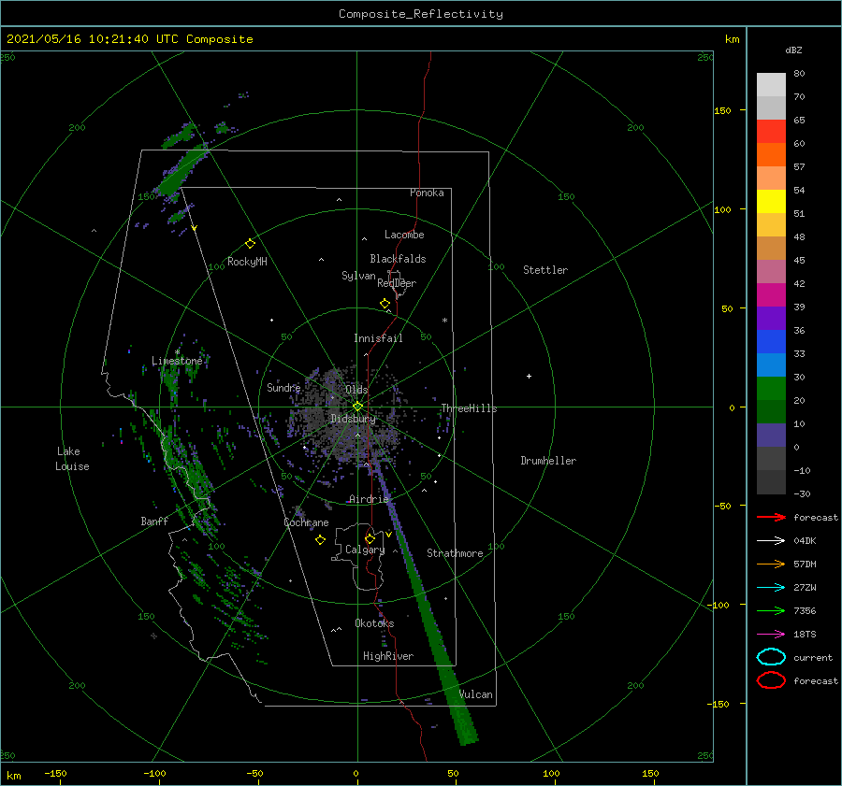Click the cyan 'current' ellipse in the legend
Image resolution: width=842 pixels, height=786 pixels.
coord(771,657)
